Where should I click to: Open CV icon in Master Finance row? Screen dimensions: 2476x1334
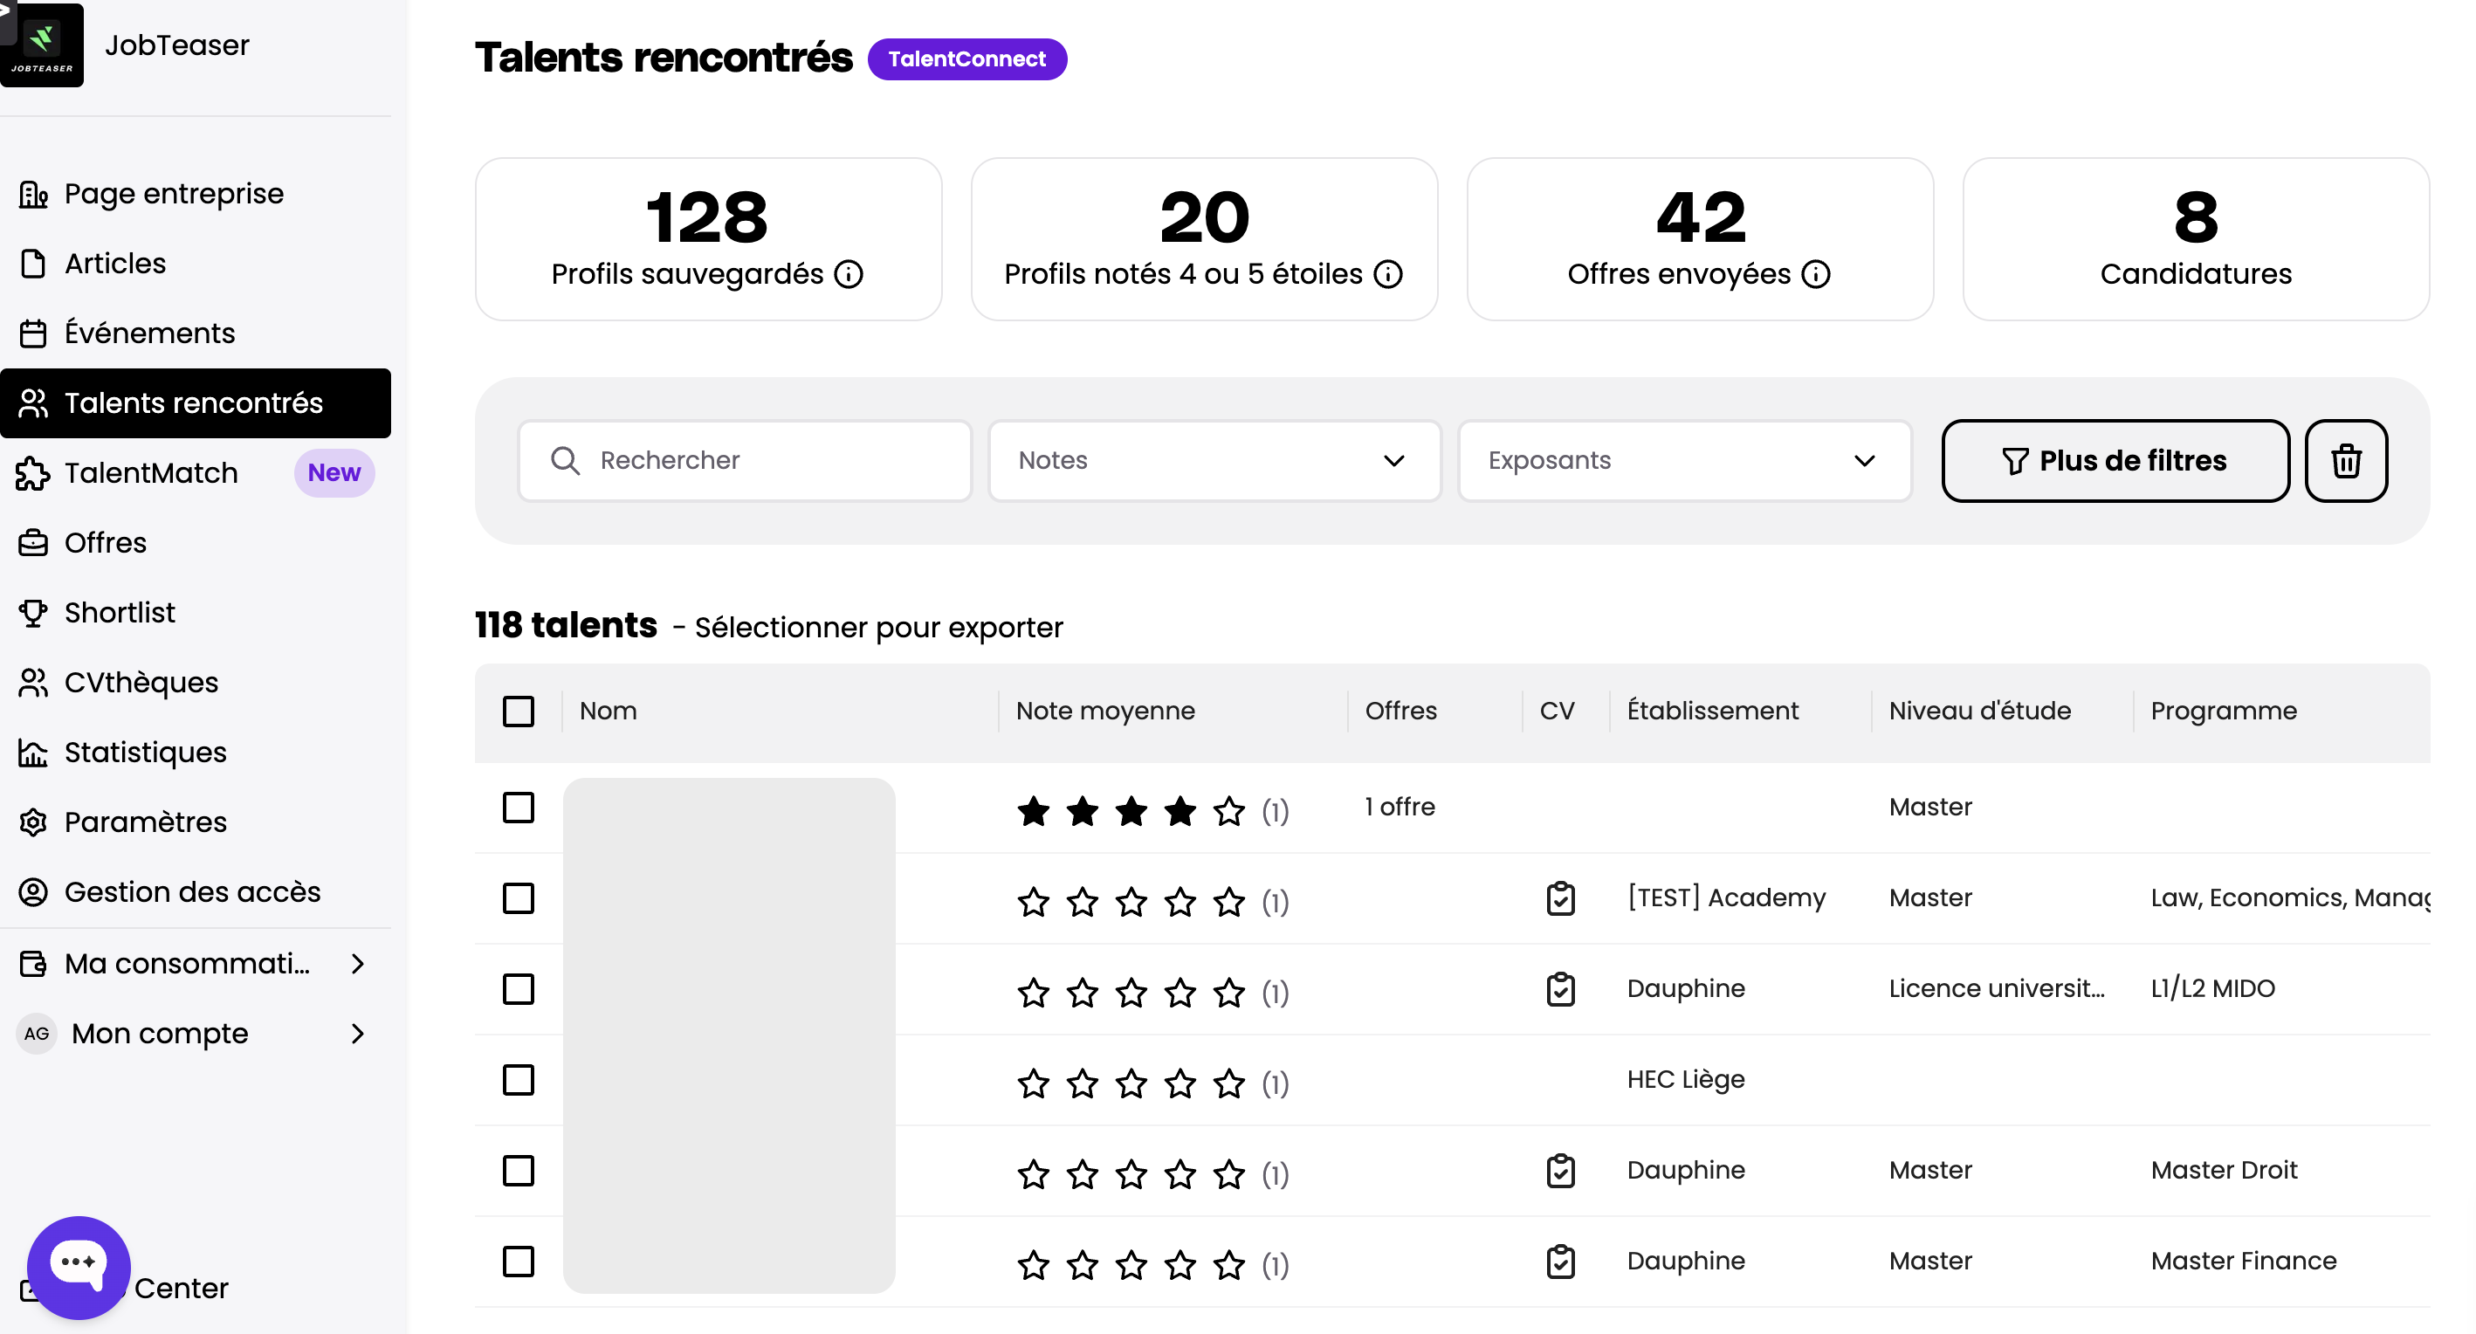1560,1262
